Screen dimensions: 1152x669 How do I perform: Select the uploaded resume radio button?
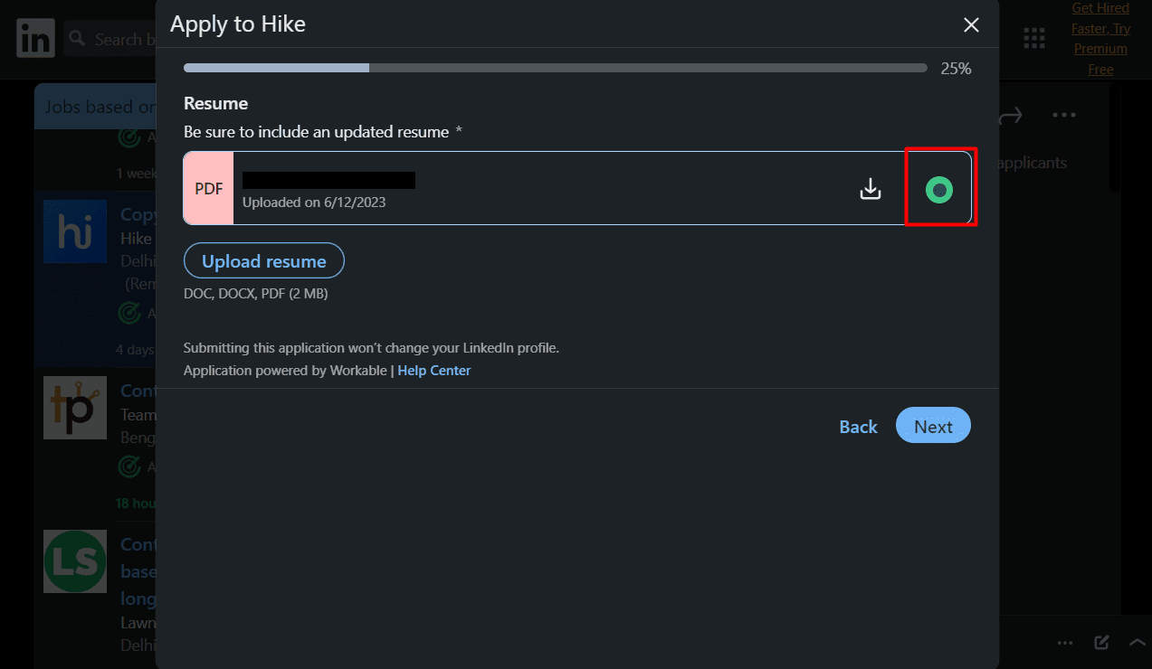pos(939,190)
